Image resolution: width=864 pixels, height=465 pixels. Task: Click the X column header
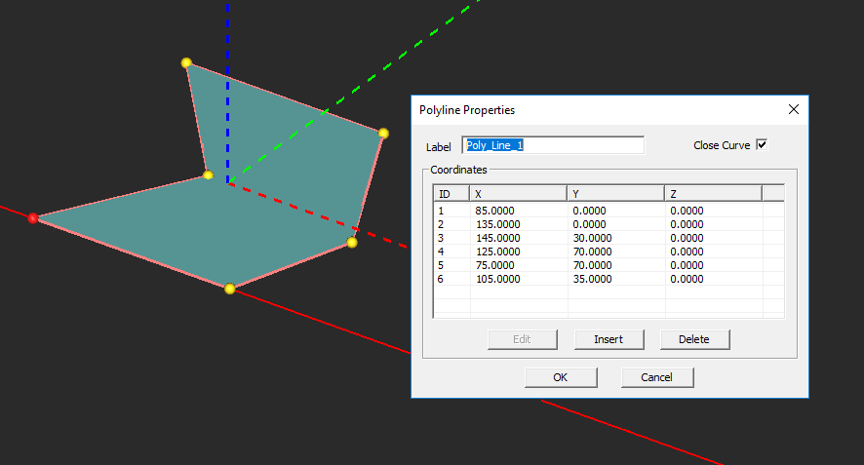click(x=518, y=193)
